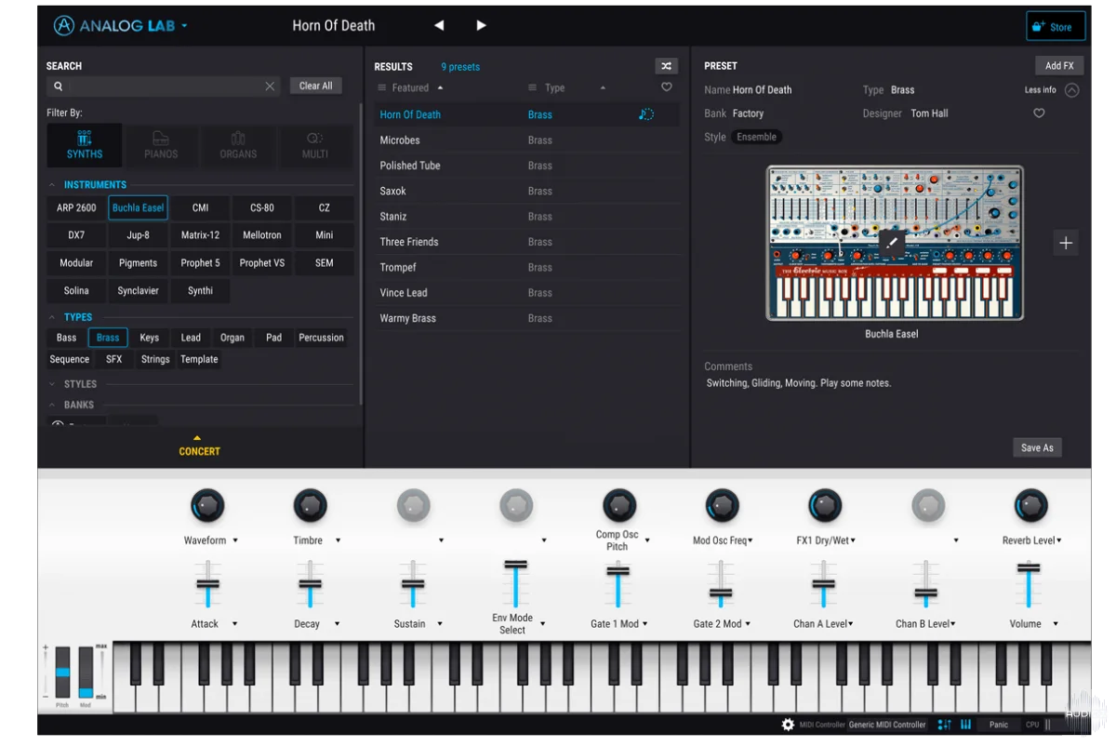
Task: Click the Timbre knob
Action: pyautogui.click(x=311, y=507)
